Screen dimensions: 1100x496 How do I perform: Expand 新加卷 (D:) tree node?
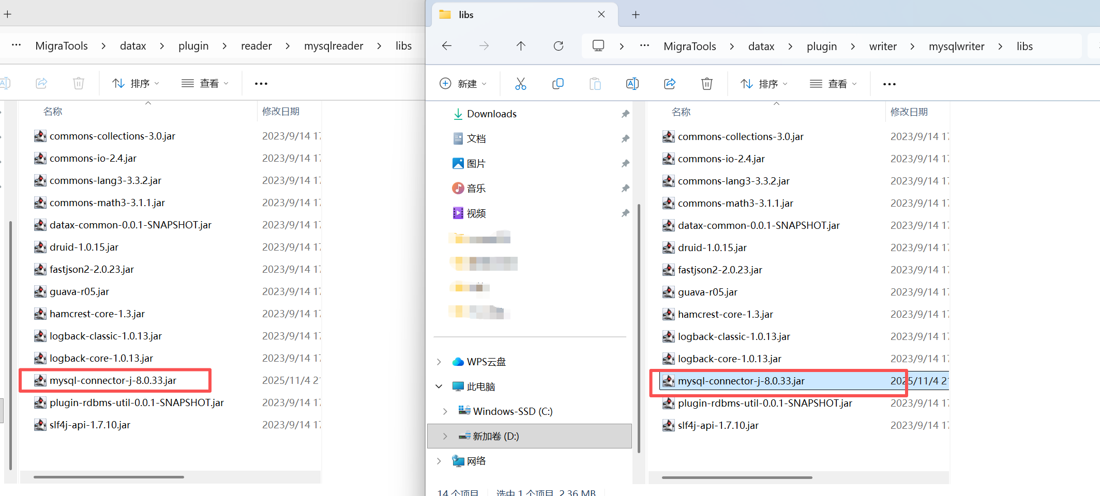[x=445, y=436]
